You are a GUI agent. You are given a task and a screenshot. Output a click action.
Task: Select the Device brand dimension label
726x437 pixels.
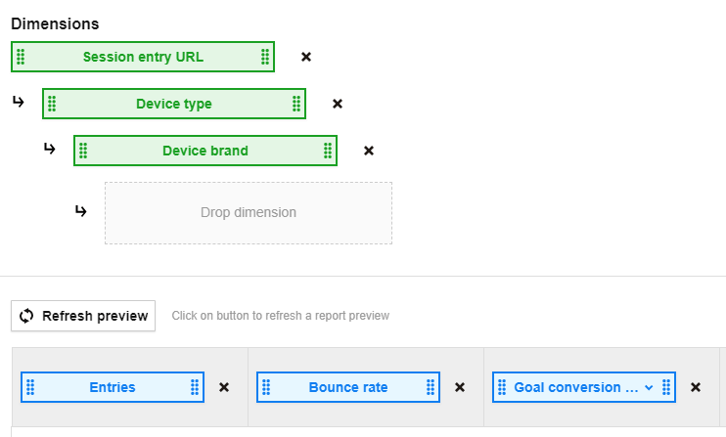pyautogui.click(x=205, y=151)
